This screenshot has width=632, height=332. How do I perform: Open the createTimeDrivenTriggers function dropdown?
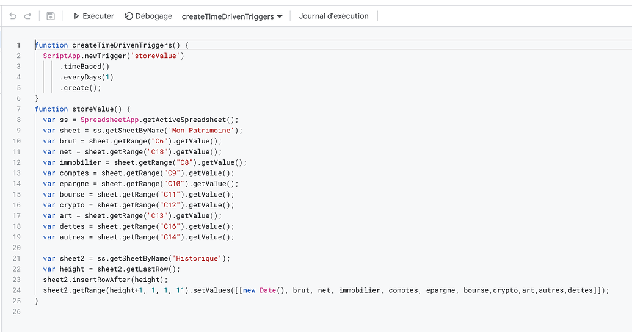(x=232, y=16)
